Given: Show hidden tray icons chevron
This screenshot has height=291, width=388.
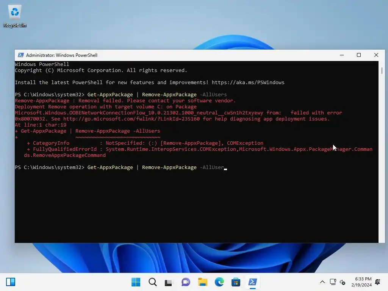Looking at the screenshot, I should [322, 282].
